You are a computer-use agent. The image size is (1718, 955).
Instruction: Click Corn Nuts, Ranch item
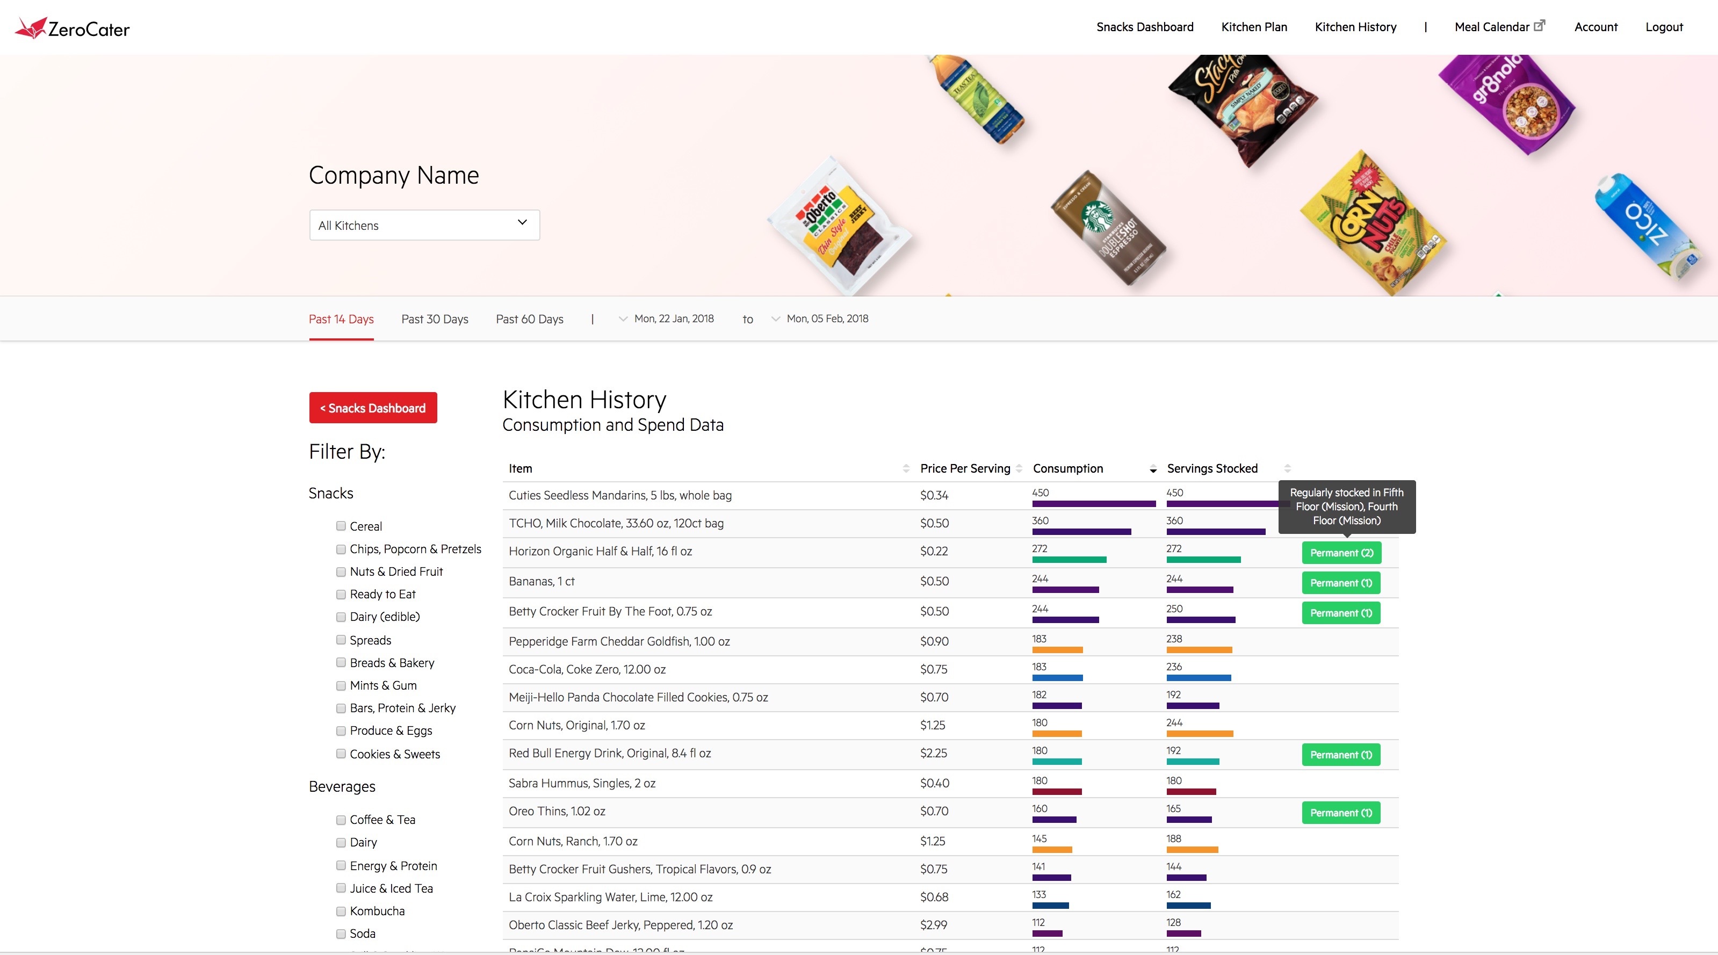point(573,841)
